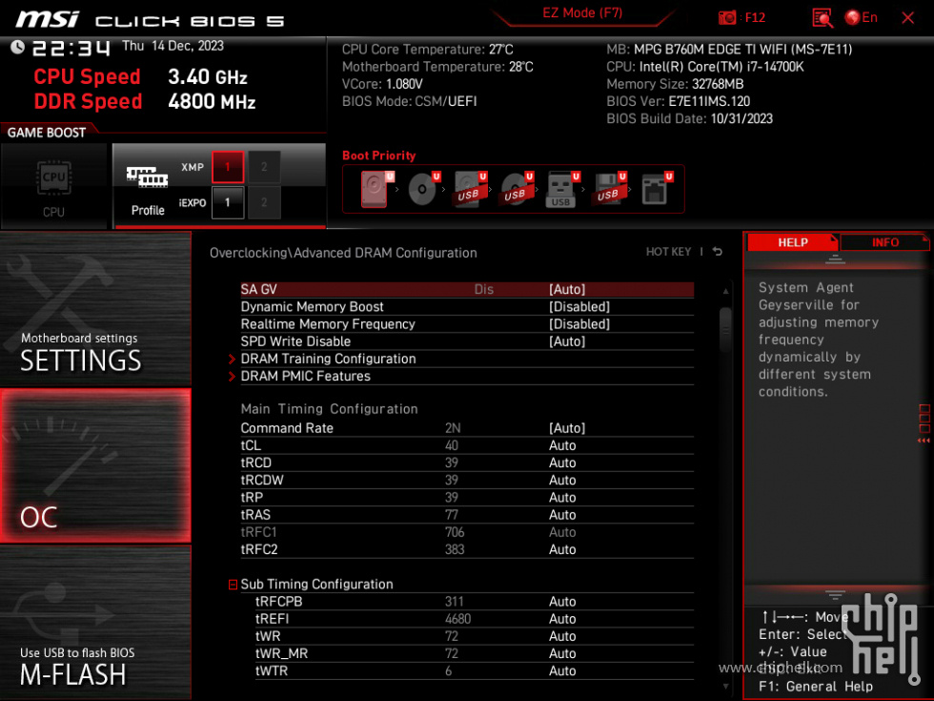Screen dimensions: 934x701
Task: Enable iEXPO profile 2
Action: pos(264,202)
